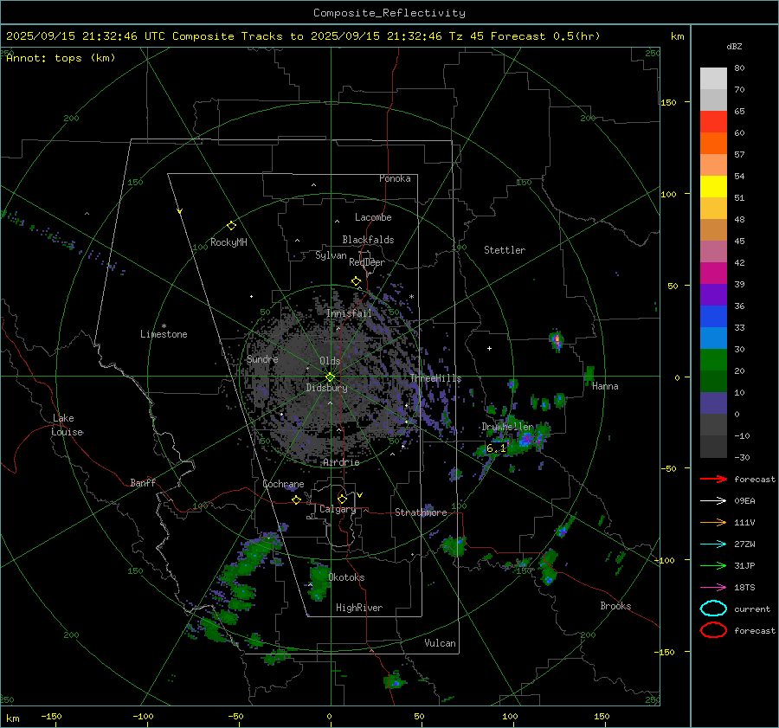
Task: Click the bright red swatch in dBZ scale
Action: 713,121
